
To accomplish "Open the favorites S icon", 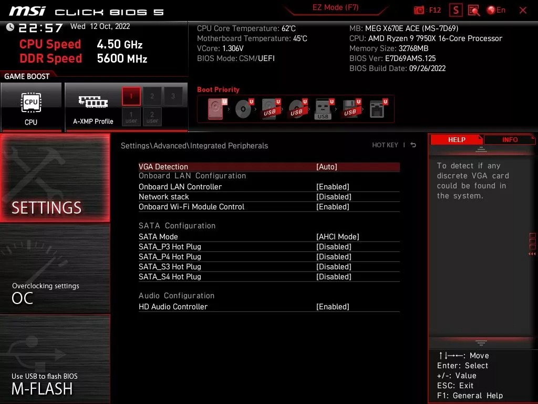I will pyautogui.click(x=456, y=11).
